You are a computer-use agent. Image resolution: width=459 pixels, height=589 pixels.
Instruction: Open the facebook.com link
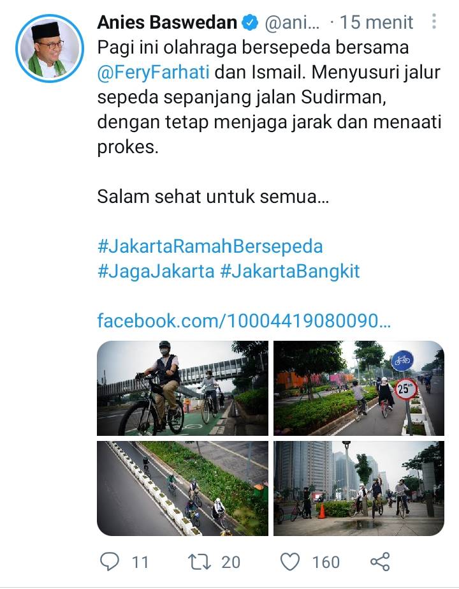(244, 321)
